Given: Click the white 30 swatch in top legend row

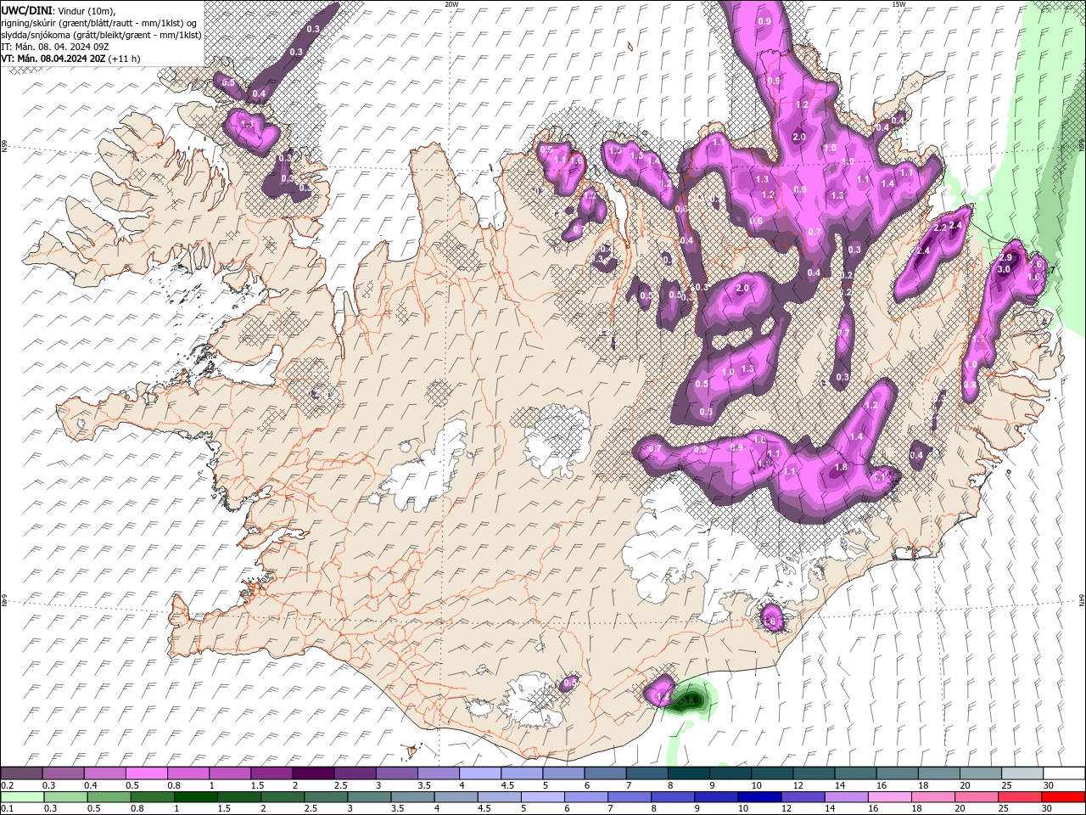Looking at the screenshot, I should (1063, 773).
